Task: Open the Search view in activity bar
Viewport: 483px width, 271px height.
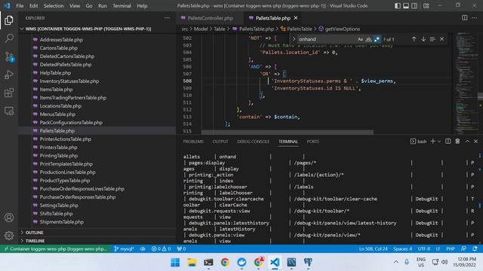Action: pos(9,38)
